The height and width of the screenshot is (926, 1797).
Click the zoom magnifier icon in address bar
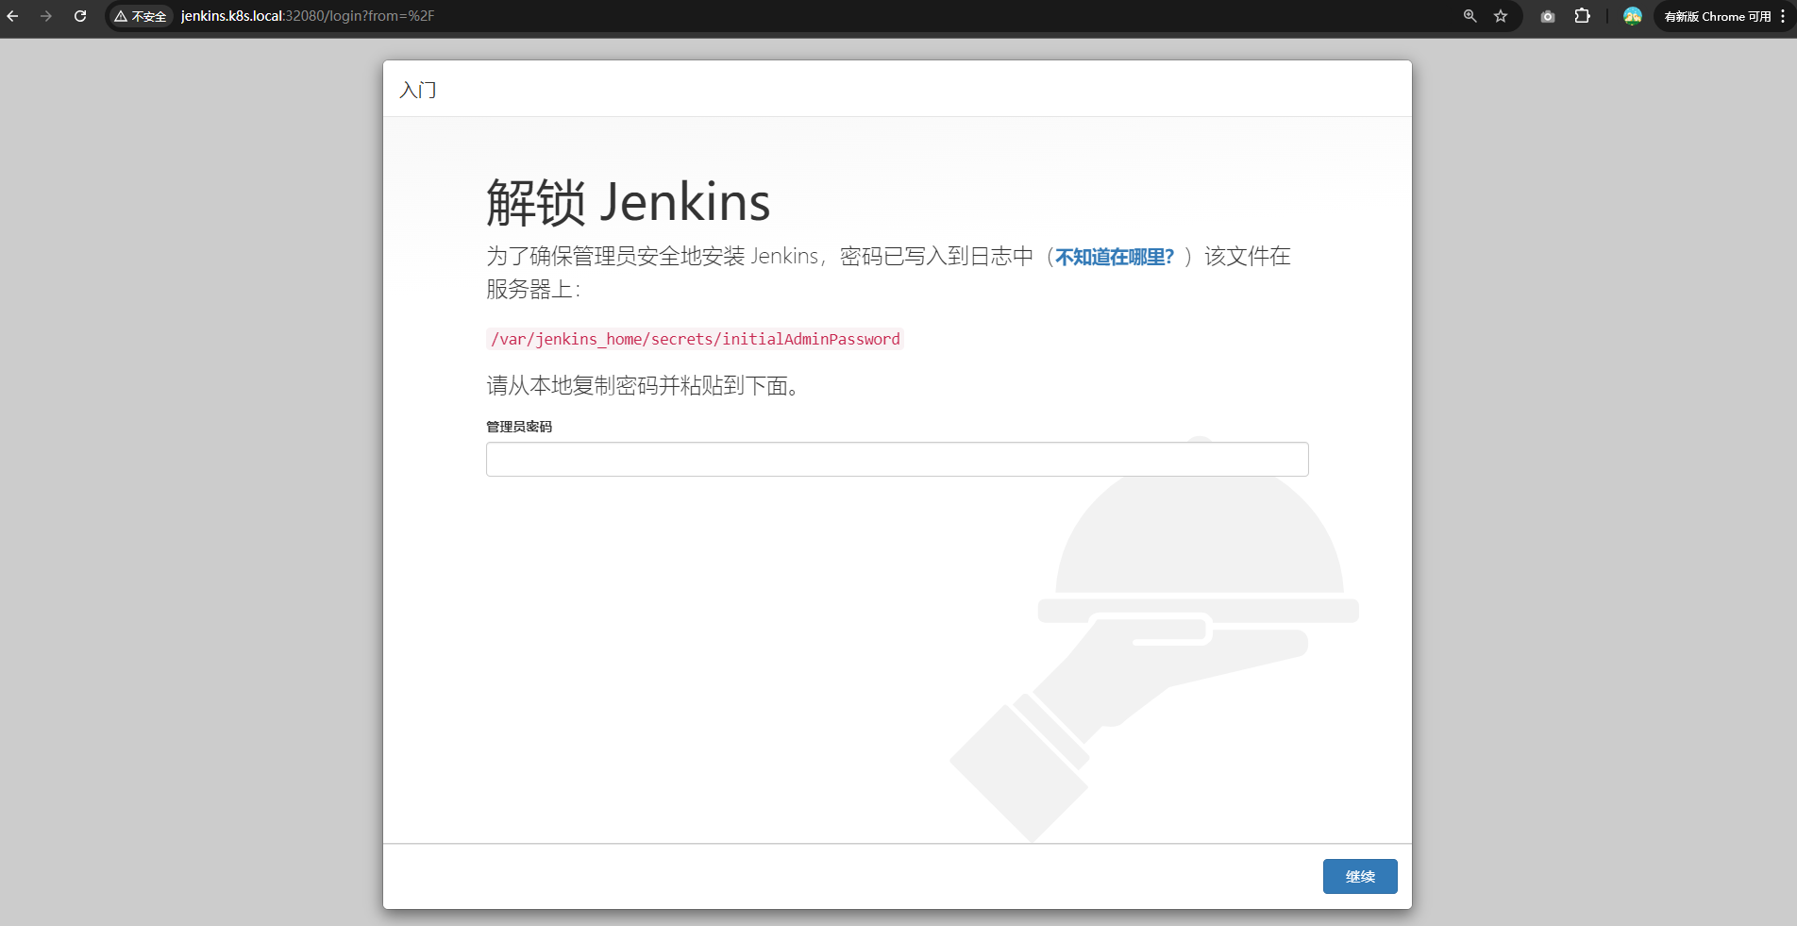click(x=1470, y=16)
